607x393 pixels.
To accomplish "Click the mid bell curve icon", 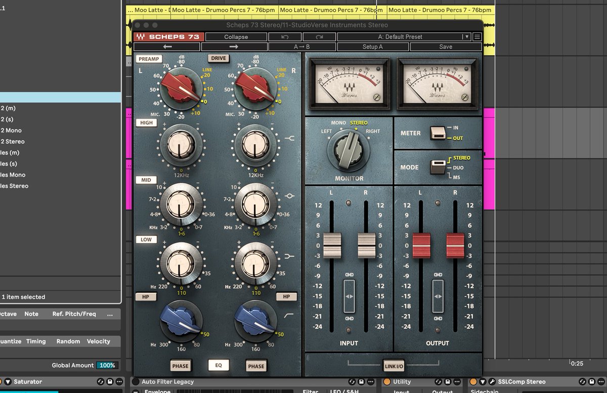I will pos(290,195).
